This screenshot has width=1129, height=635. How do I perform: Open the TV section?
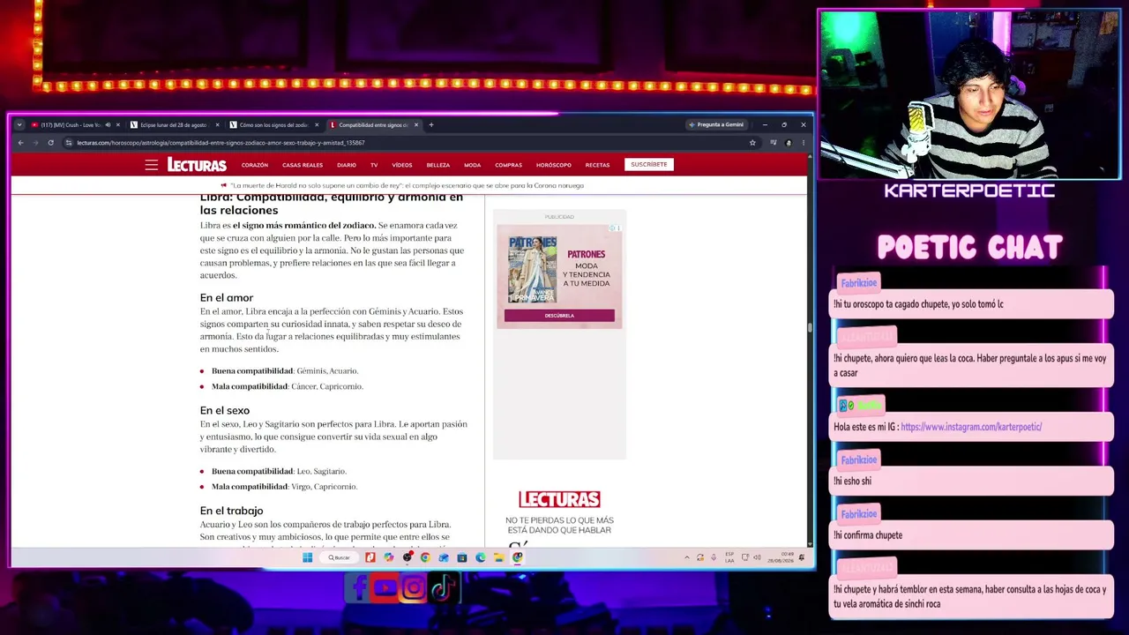coord(374,165)
